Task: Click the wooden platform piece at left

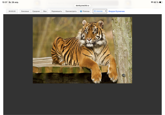Action: (40, 63)
